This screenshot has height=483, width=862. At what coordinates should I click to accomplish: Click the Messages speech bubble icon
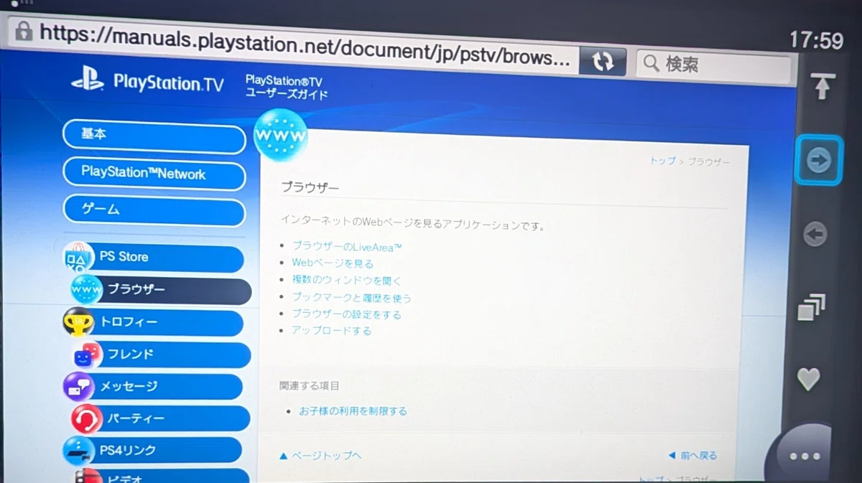click(x=78, y=387)
